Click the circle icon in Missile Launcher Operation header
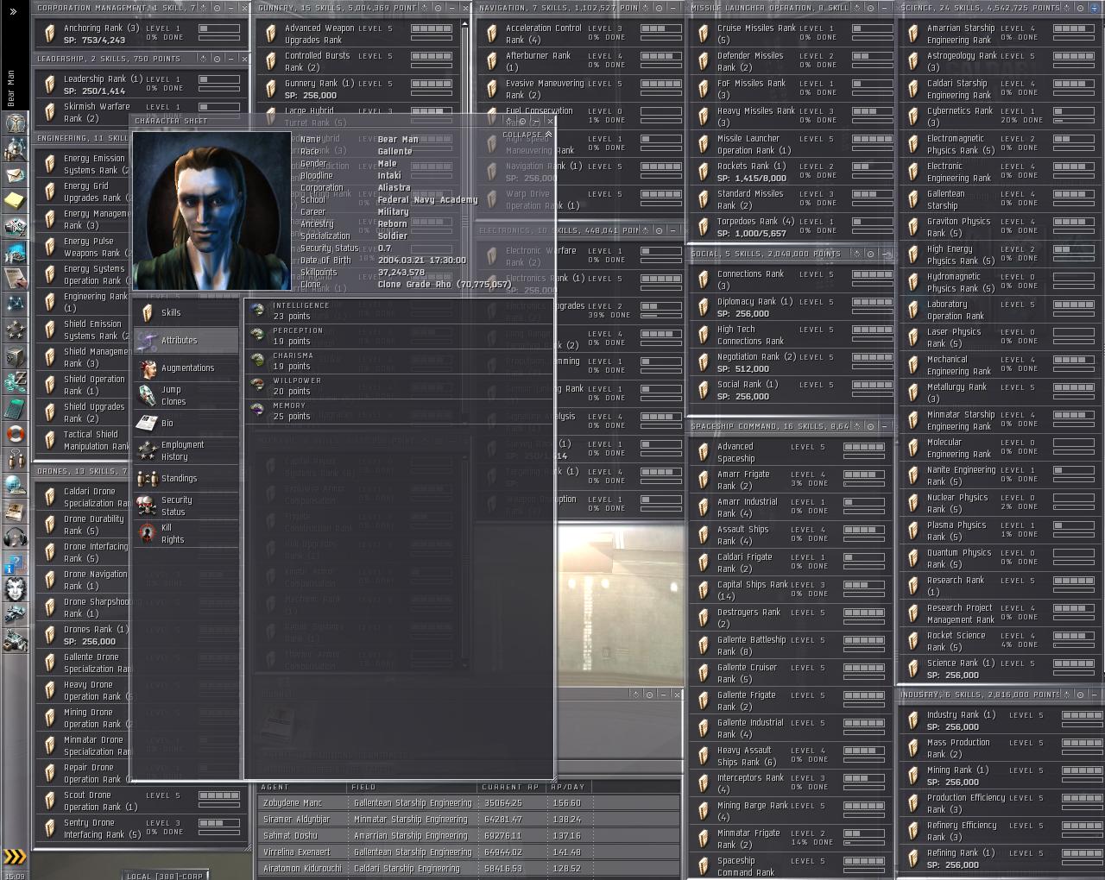This screenshot has height=880, width=1105. 869,8
